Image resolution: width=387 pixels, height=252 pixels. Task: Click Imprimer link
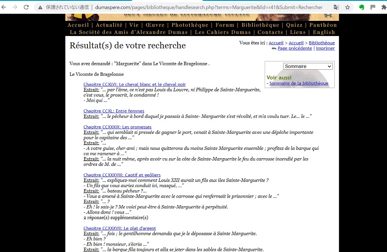(325, 48)
